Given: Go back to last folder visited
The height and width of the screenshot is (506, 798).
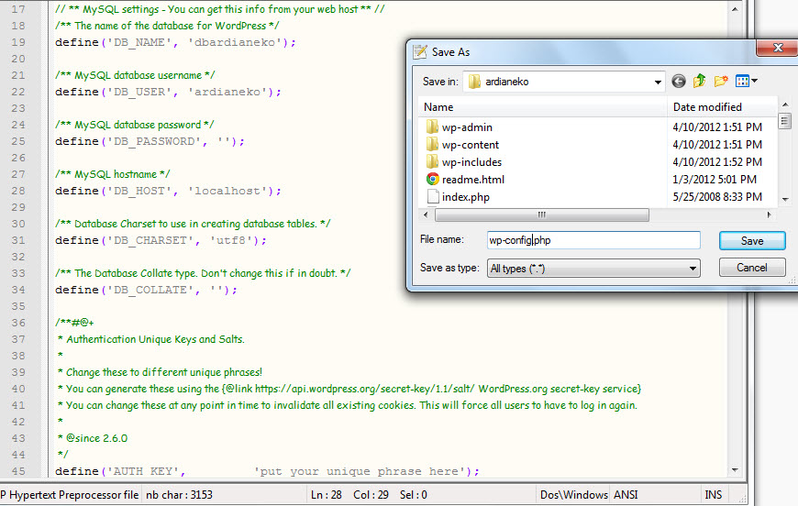Looking at the screenshot, I should [679, 81].
